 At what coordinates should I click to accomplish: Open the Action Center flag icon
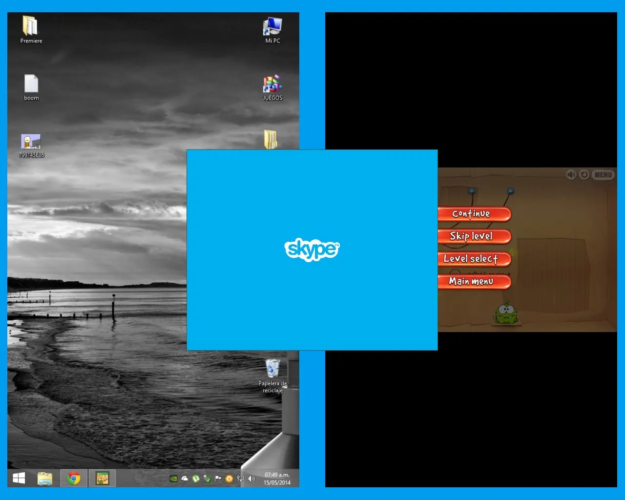pyautogui.click(x=218, y=479)
